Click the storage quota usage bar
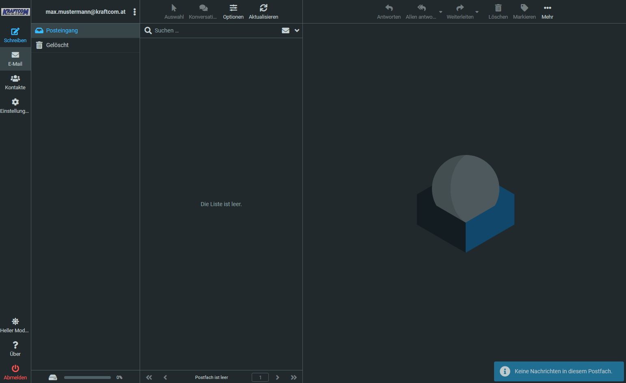The image size is (626, 383). click(87, 377)
